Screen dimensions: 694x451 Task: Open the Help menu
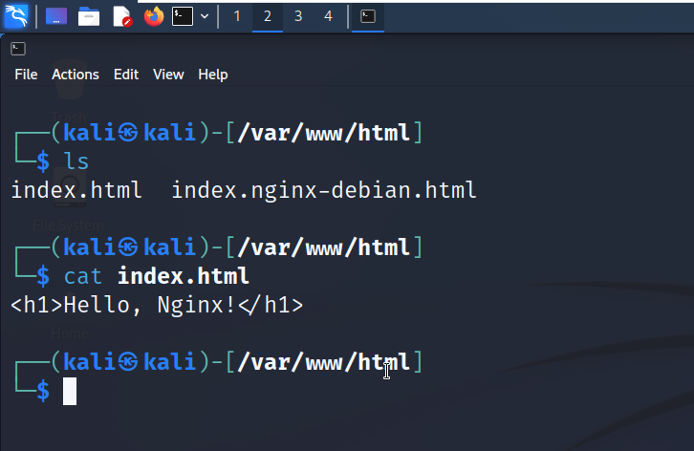tap(213, 75)
